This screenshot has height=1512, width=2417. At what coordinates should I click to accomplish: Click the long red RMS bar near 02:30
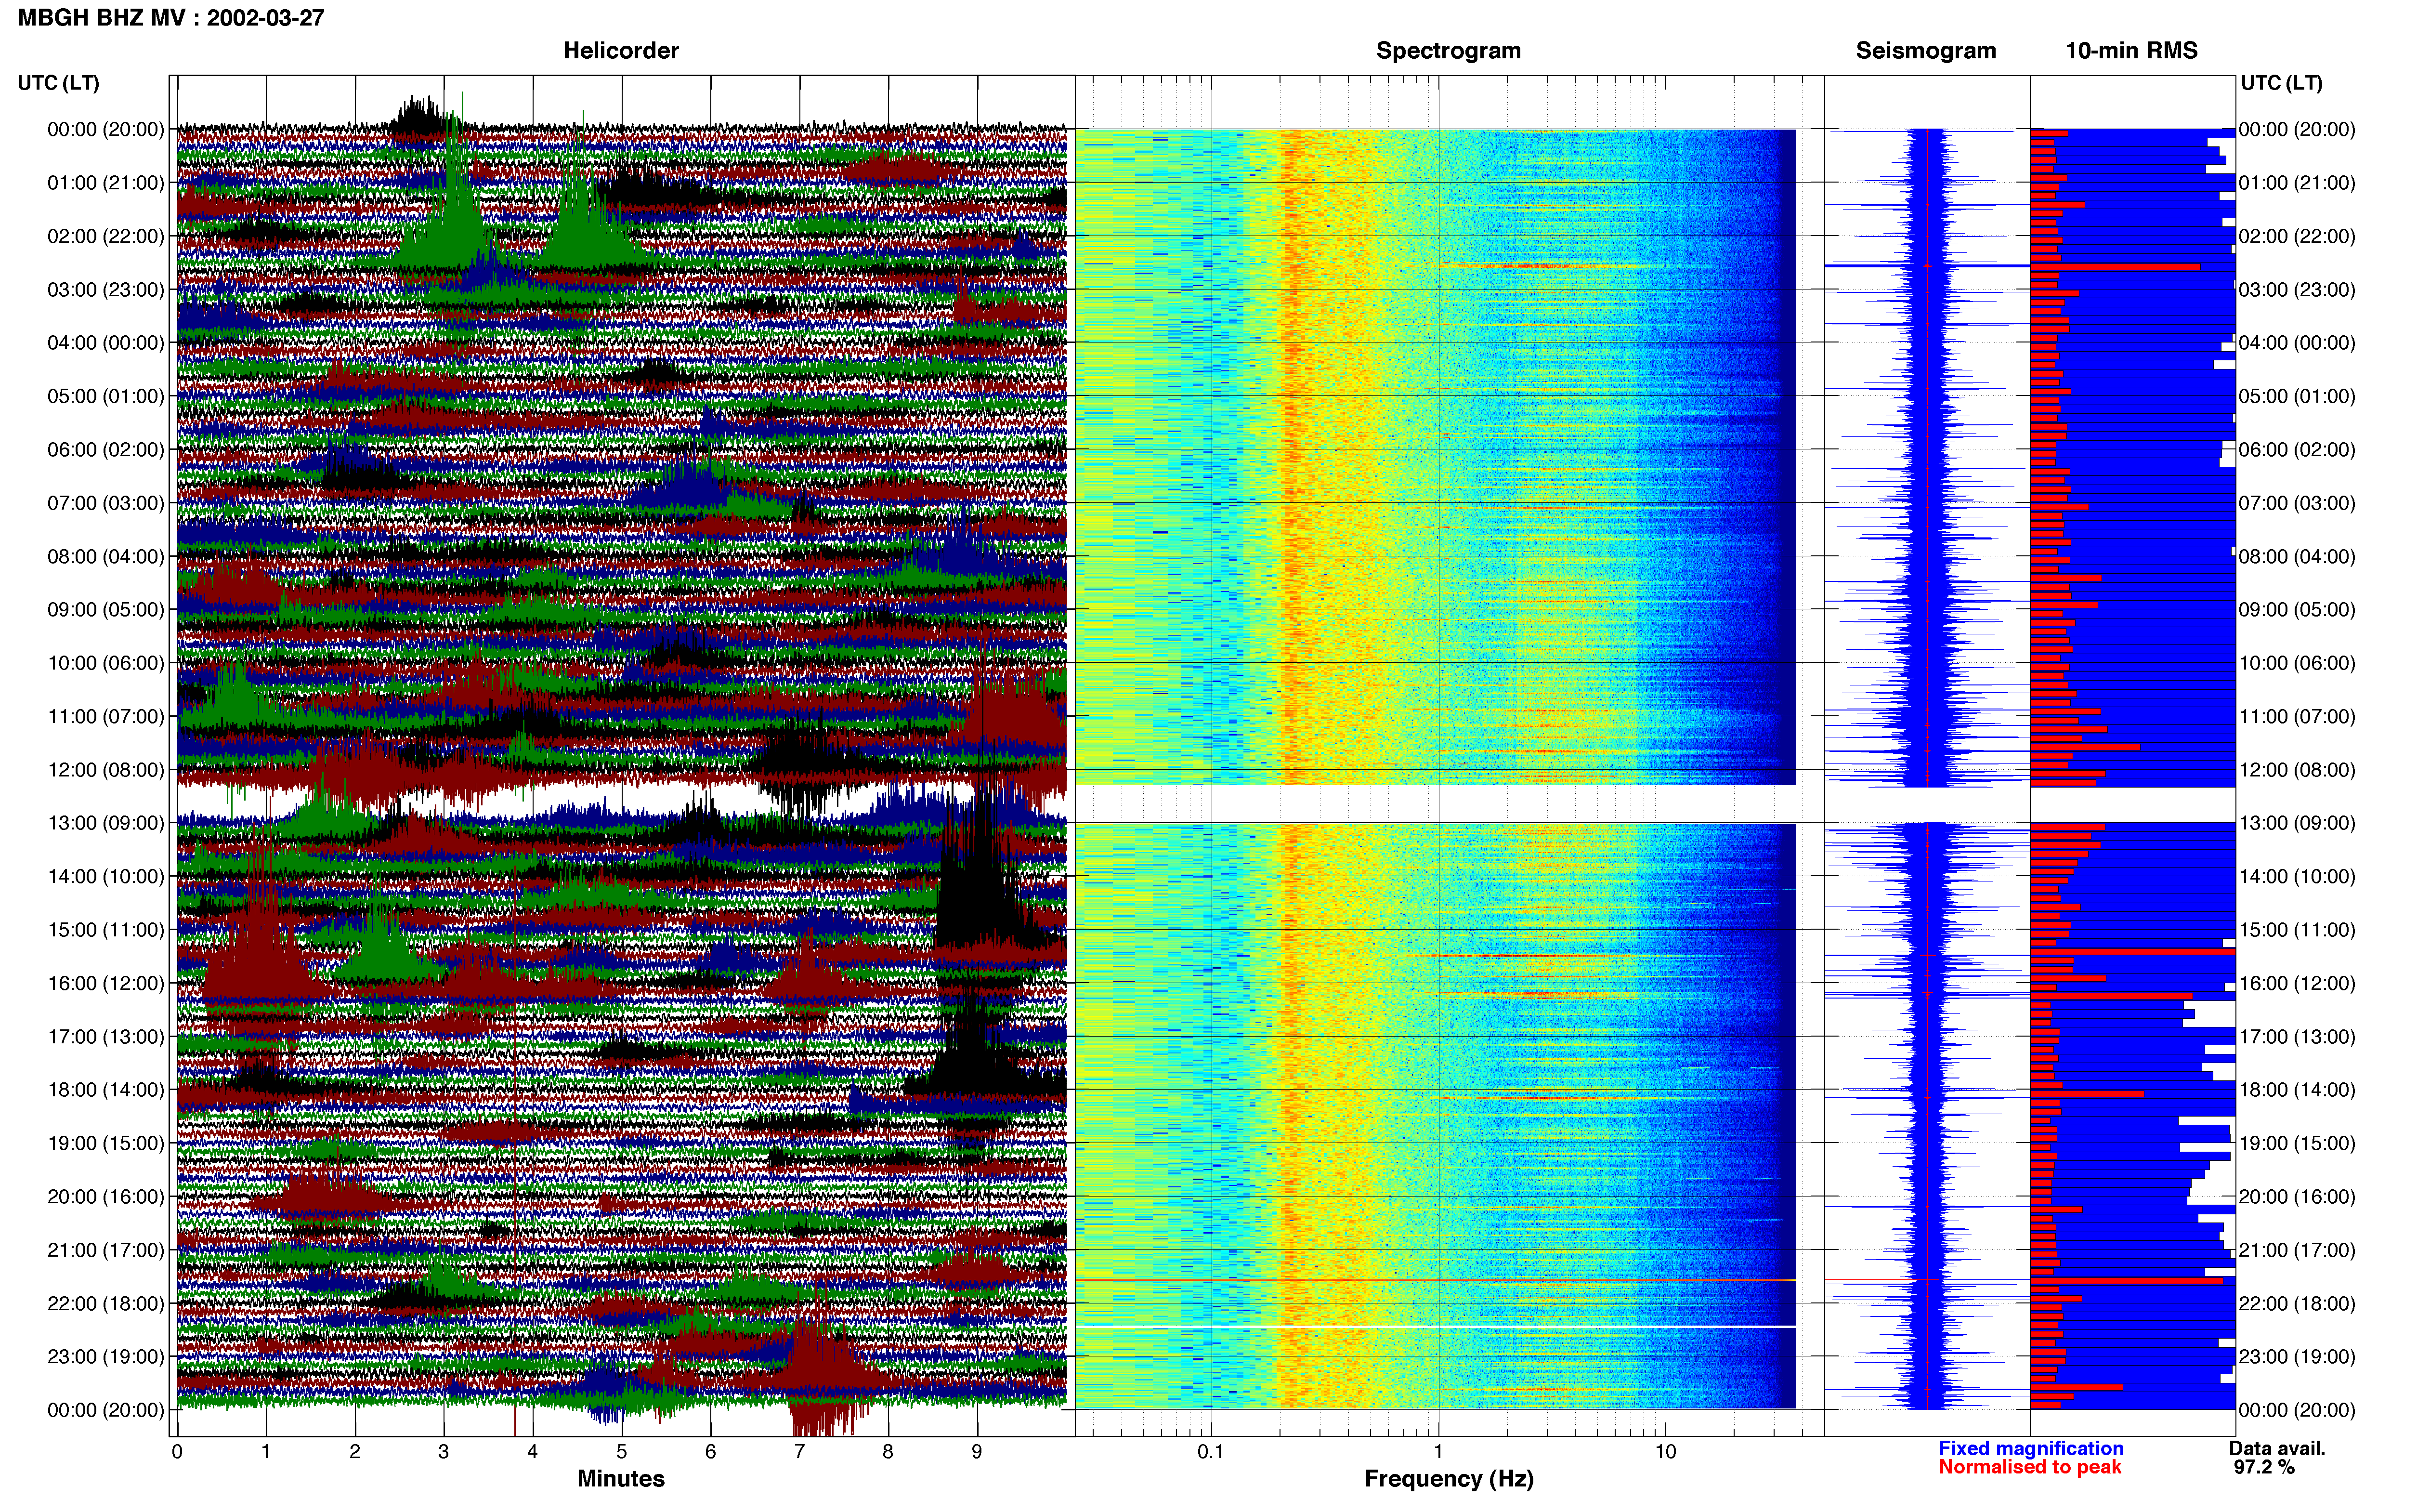tap(2115, 267)
